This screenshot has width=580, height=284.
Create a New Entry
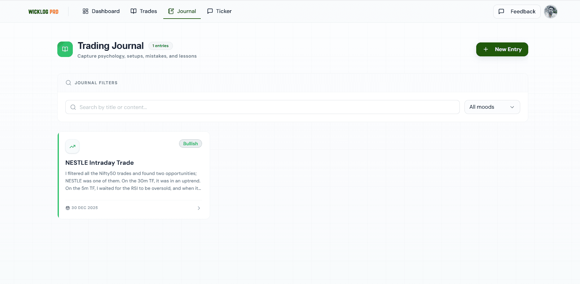(x=502, y=49)
